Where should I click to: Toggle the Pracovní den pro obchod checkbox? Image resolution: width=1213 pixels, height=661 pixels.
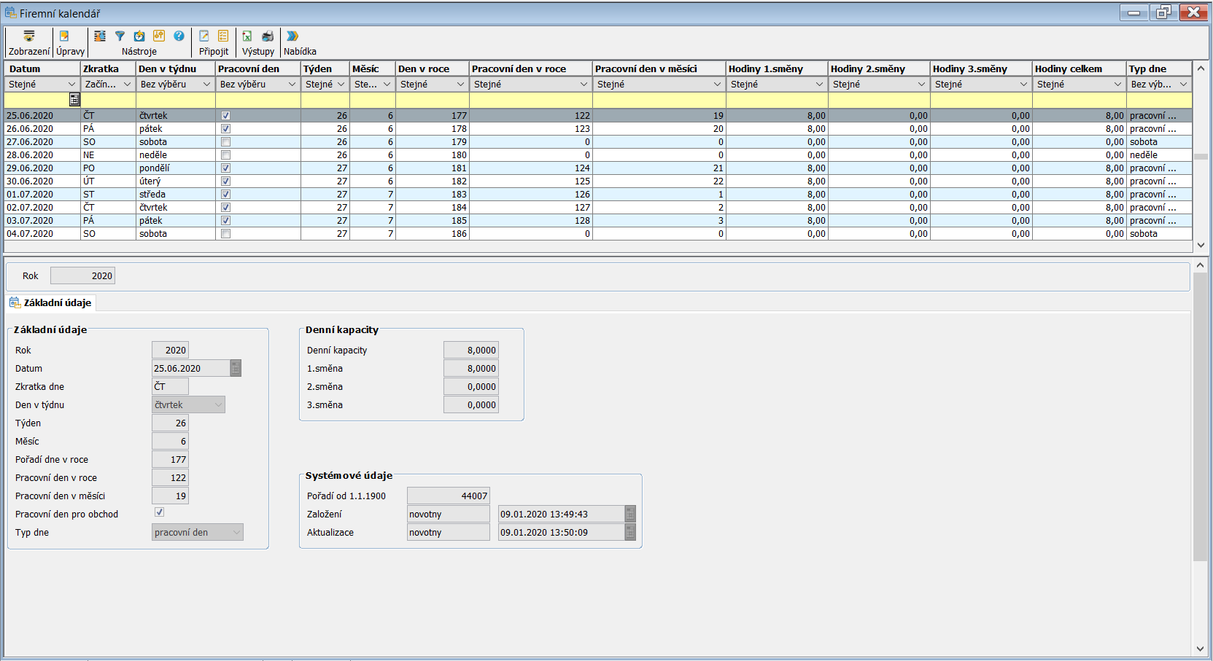tap(159, 512)
